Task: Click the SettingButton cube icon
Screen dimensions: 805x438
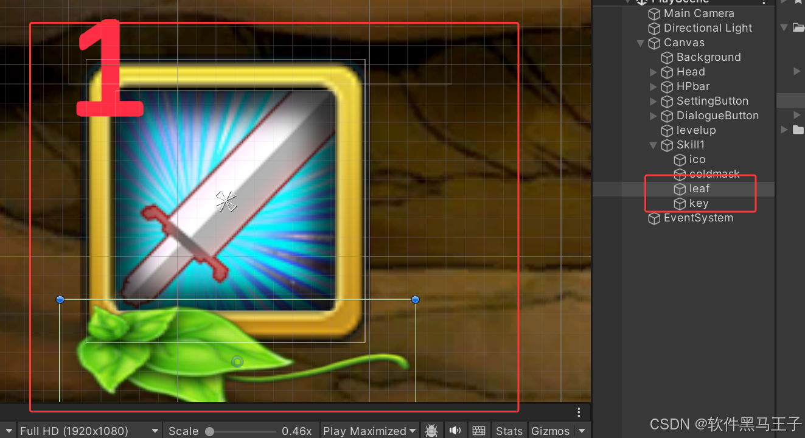Action: click(667, 101)
